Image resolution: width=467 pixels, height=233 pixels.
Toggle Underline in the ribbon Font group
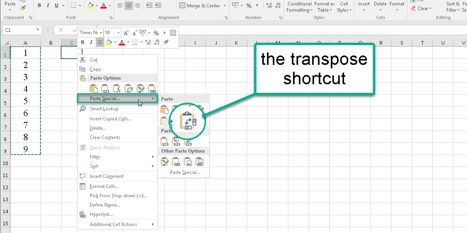coord(56,5)
